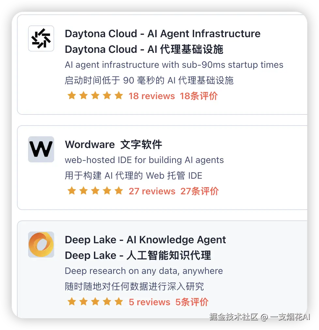Click the Wordware W logo icon
The width and height of the screenshot is (319, 330).
coord(41,149)
